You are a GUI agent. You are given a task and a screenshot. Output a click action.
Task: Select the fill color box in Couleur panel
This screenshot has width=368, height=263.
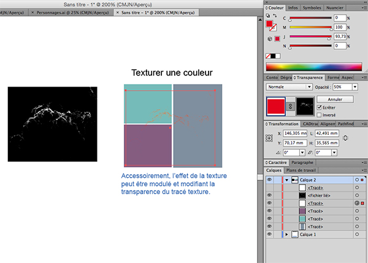pyautogui.click(x=269, y=24)
